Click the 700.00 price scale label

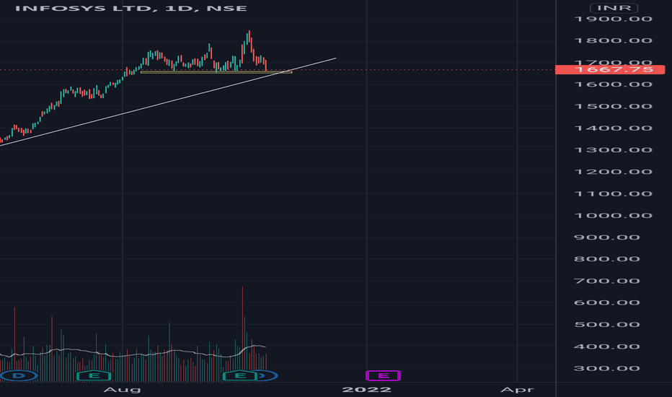coord(607,281)
